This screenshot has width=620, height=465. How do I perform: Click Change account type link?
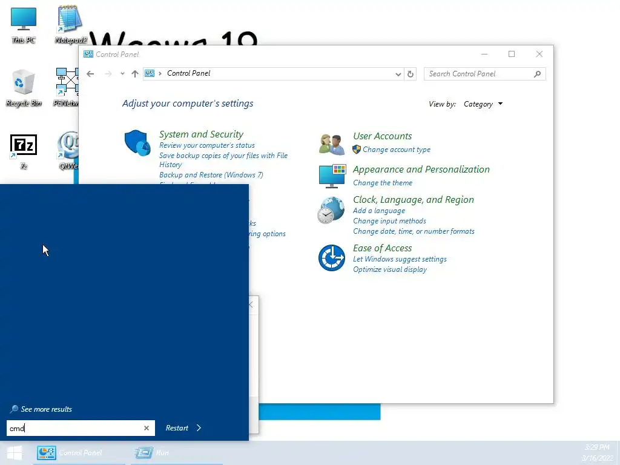(397, 150)
